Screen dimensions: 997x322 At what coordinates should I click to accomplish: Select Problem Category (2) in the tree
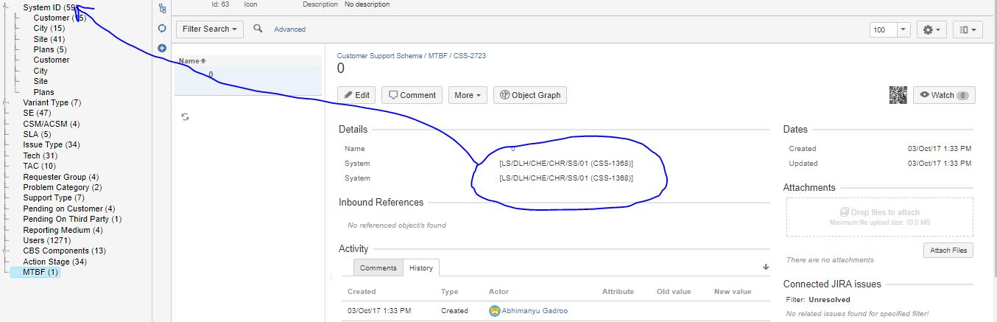(x=63, y=187)
